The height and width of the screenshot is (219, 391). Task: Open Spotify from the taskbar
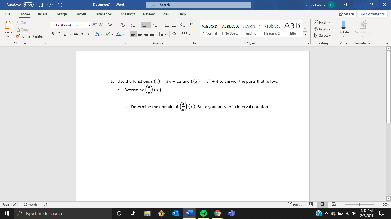pyautogui.click(x=204, y=213)
